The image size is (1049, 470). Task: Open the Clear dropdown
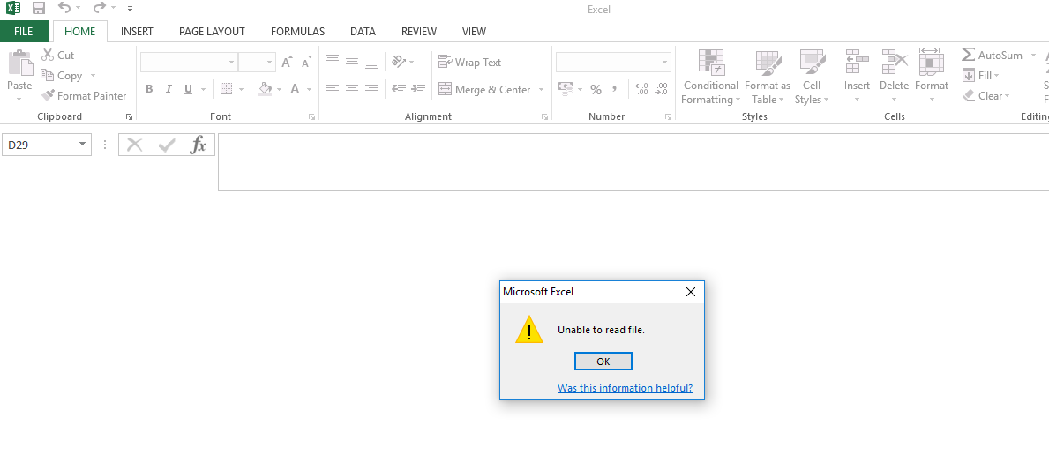986,95
